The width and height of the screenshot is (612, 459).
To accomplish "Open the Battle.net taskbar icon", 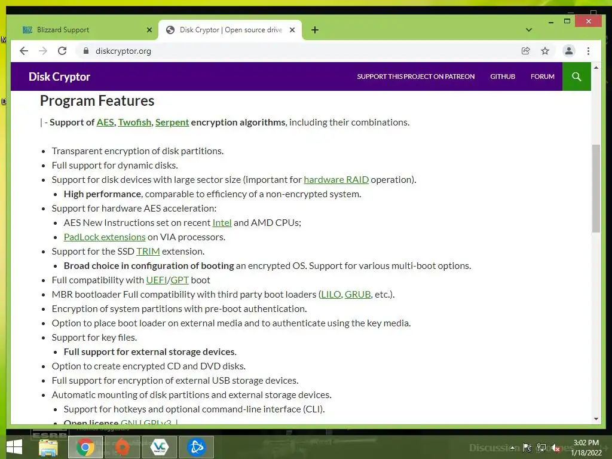I will [x=196, y=447].
